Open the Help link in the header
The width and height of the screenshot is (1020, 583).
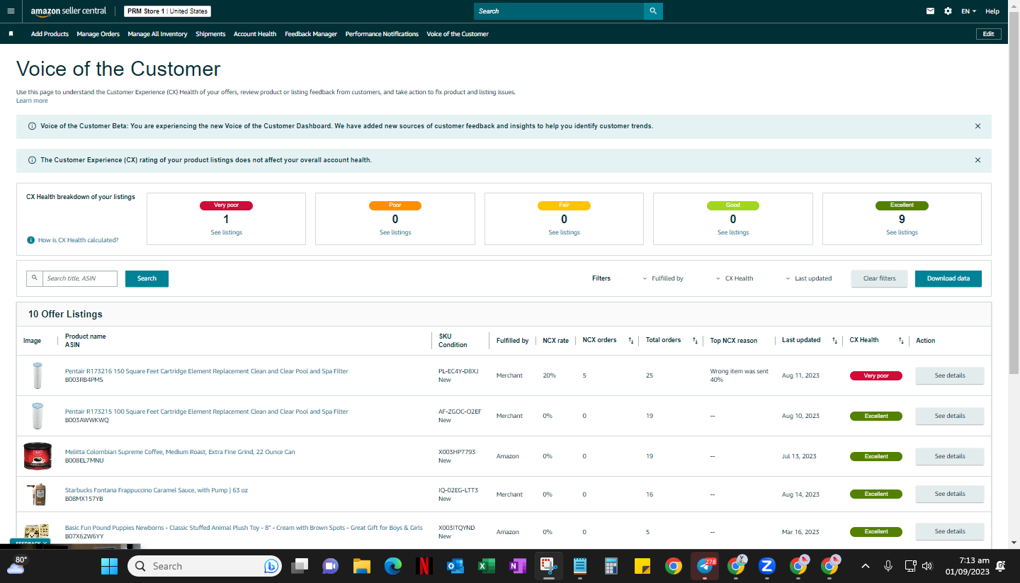click(x=992, y=11)
